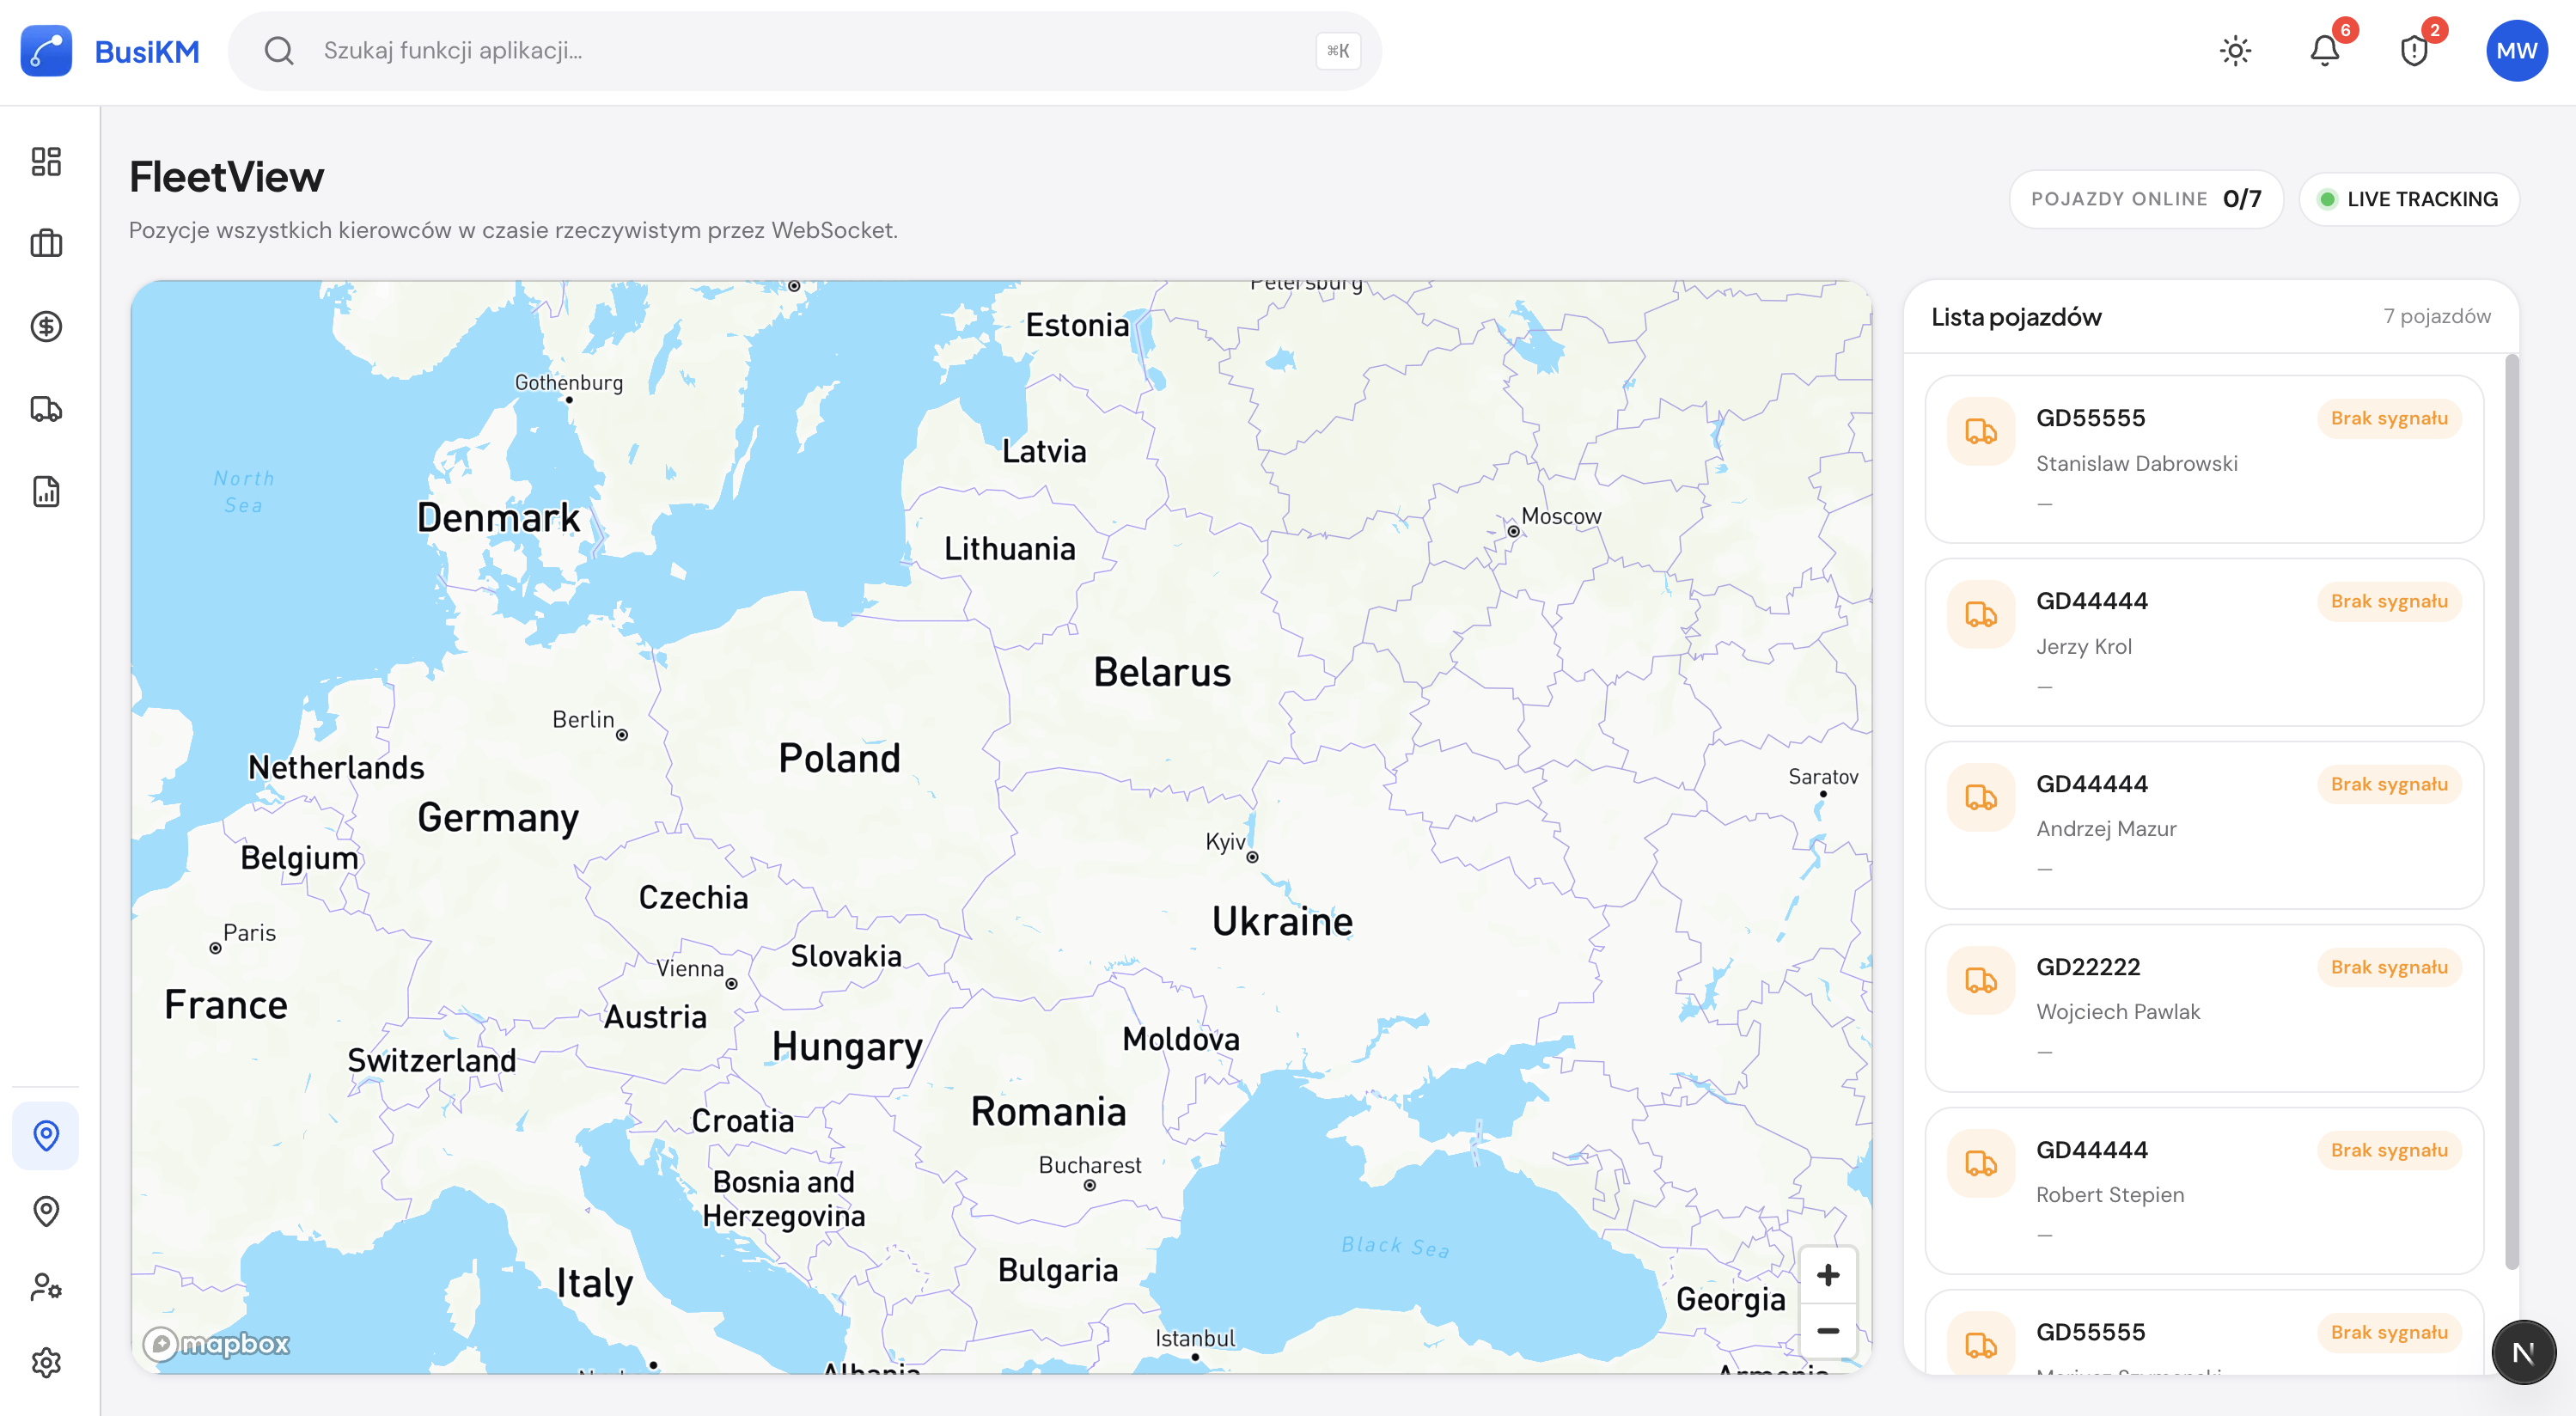This screenshot has height=1416, width=2576.
Task: Click the Moscow city marker on map
Action: 1513,531
